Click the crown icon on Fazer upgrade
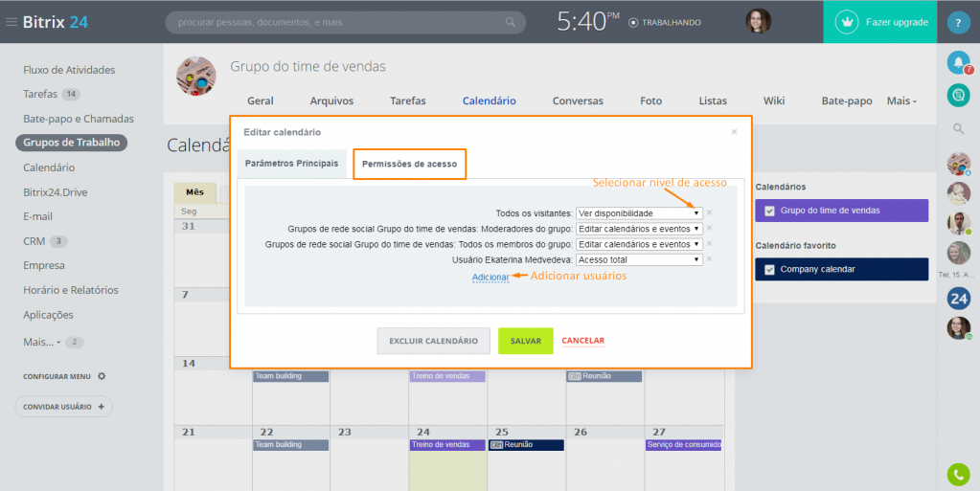 coord(848,22)
